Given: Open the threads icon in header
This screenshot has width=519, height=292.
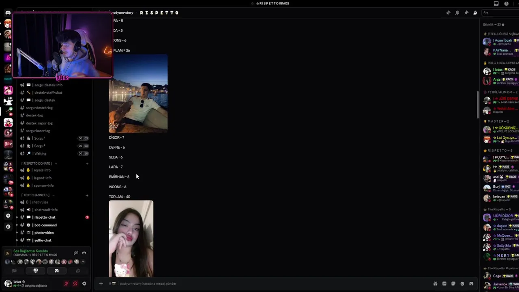Looking at the screenshot, I should 448,13.
